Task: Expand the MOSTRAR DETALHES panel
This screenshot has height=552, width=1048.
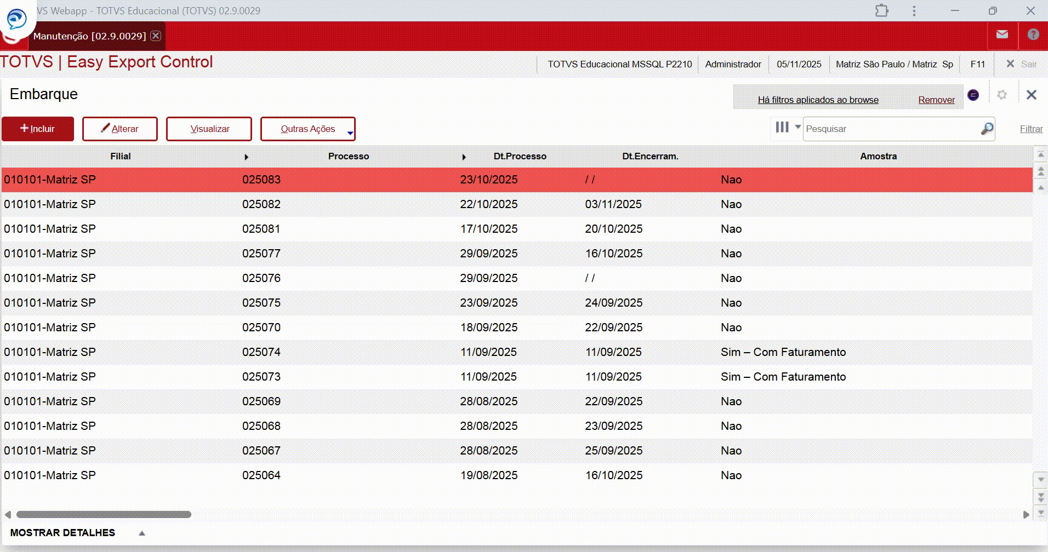Action: pyautogui.click(x=77, y=533)
